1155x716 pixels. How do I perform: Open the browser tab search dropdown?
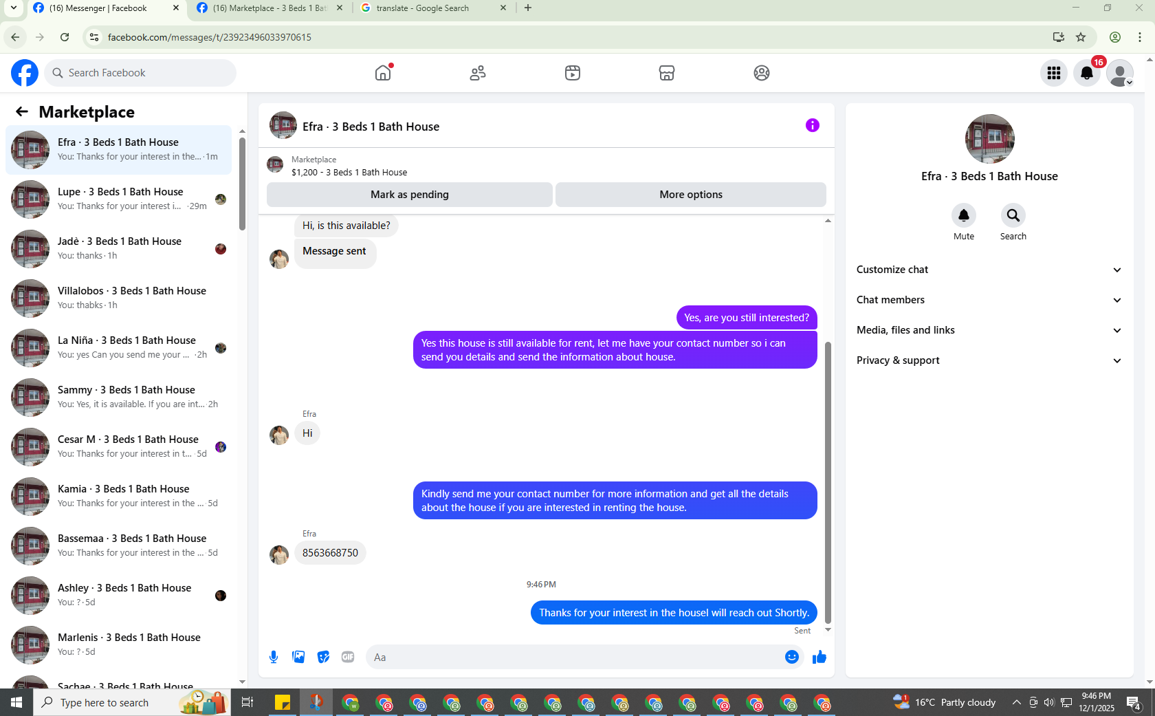[14, 8]
